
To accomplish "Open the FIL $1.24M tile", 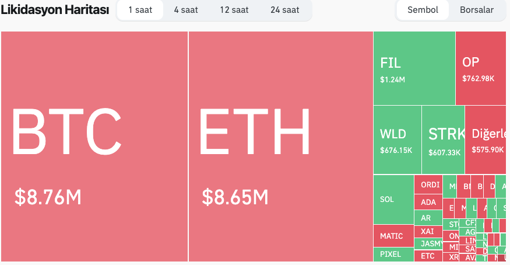I will pos(414,68).
